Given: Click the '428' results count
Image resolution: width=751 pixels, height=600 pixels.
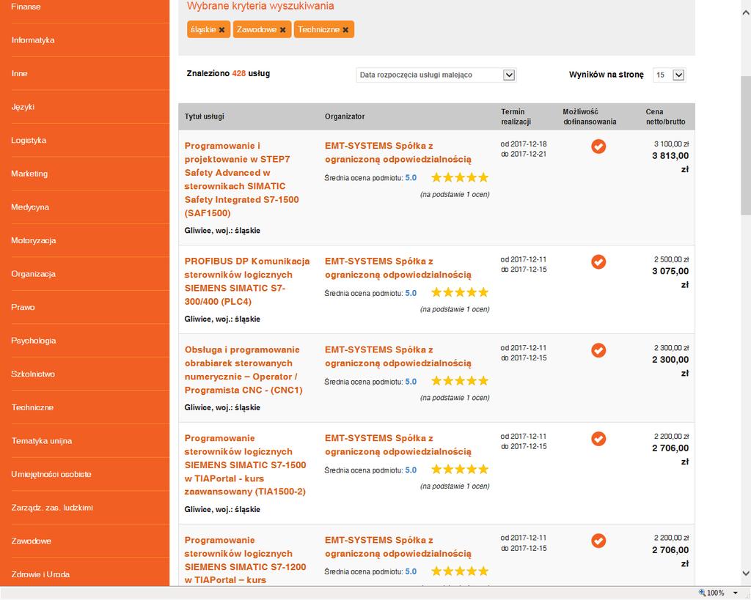Looking at the screenshot, I should pyautogui.click(x=239, y=74).
